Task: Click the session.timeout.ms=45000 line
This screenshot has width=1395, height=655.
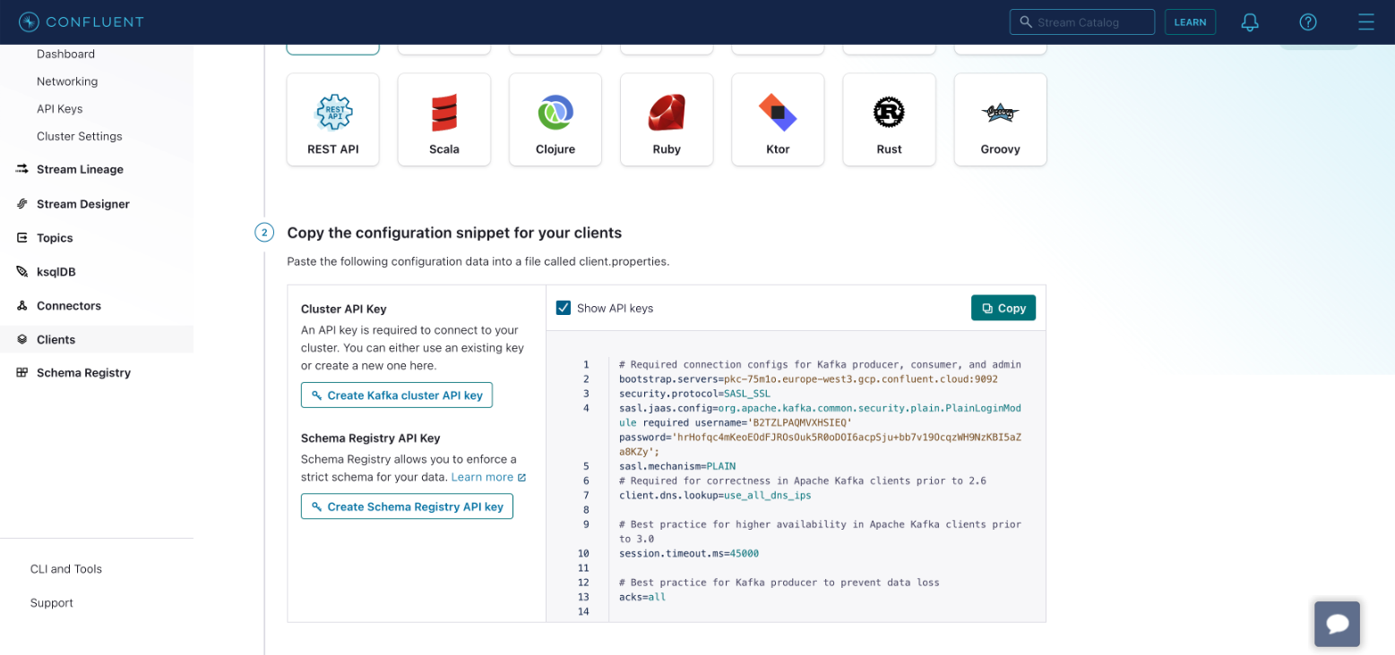Action: [x=689, y=553]
